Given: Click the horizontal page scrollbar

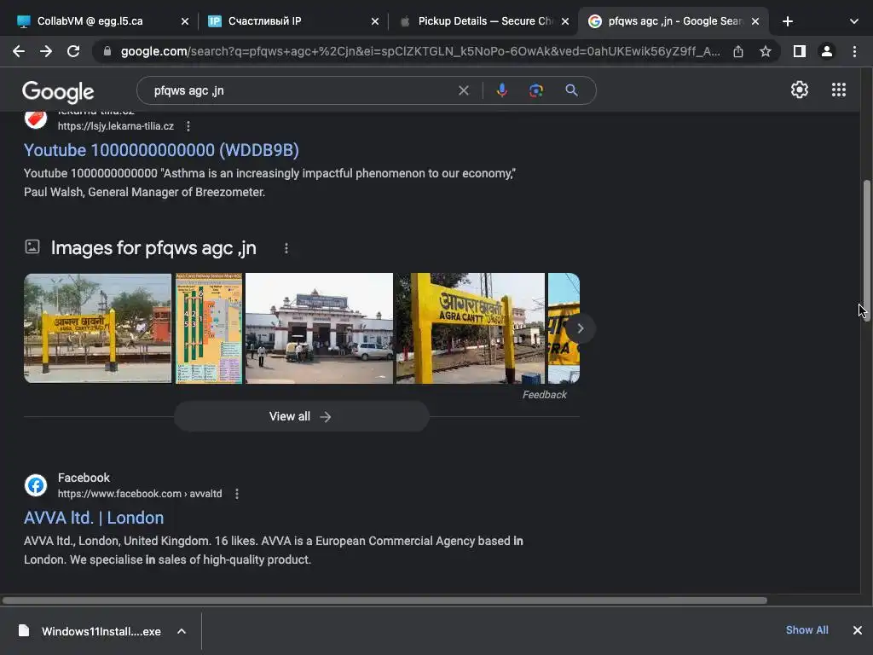Looking at the screenshot, I should click(x=384, y=600).
